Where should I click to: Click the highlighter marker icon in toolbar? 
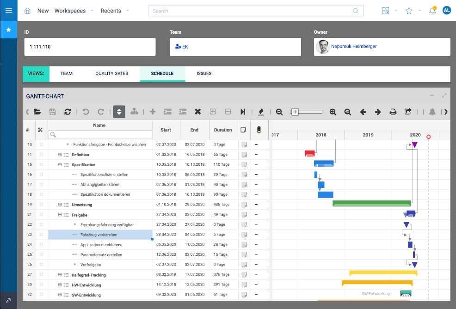click(x=261, y=112)
